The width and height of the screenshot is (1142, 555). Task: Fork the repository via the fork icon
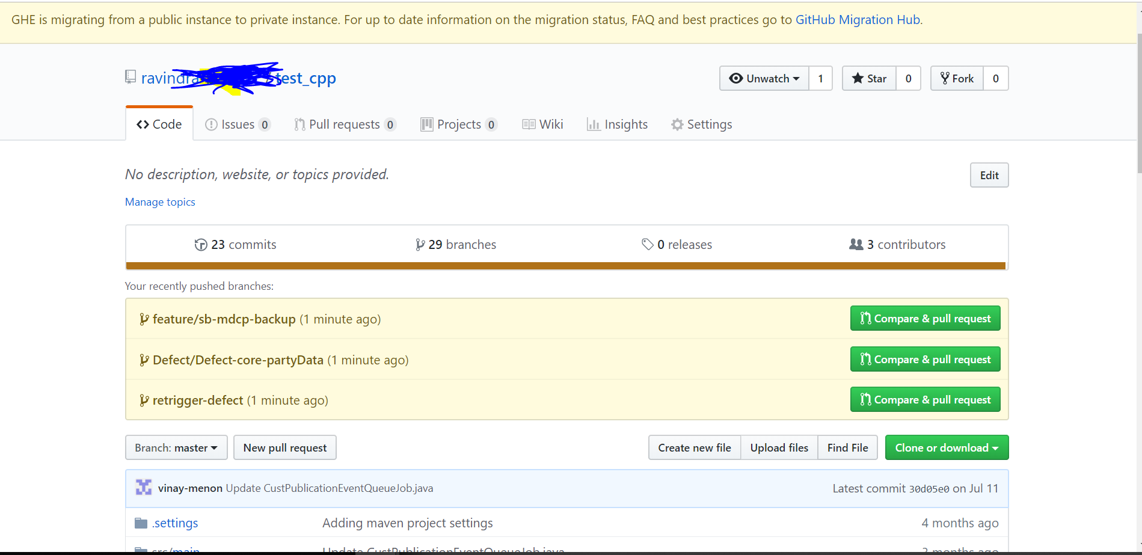pos(944,78)
